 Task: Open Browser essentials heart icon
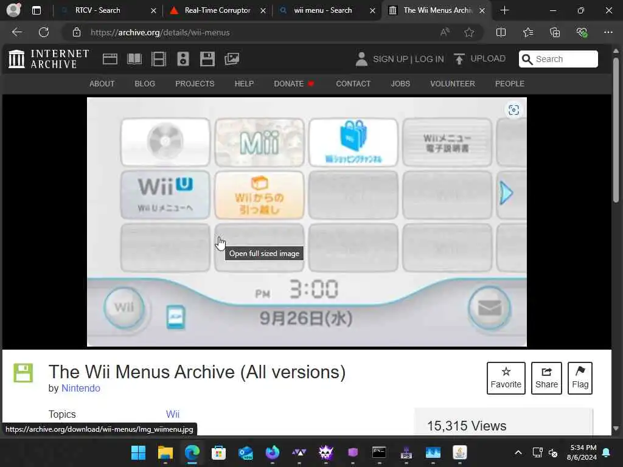click(582, 32)
